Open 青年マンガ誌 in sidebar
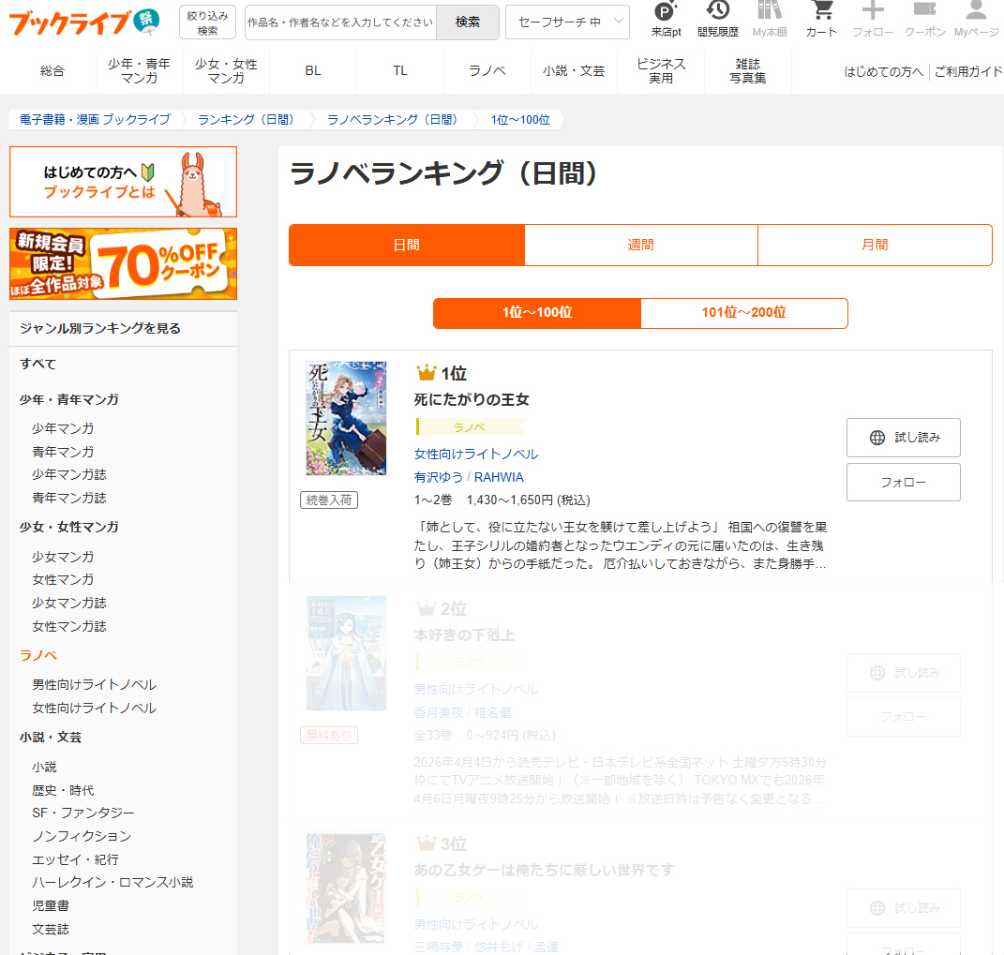The width and height of the screenshot is (1004, 955). click(x=69, y=498)
